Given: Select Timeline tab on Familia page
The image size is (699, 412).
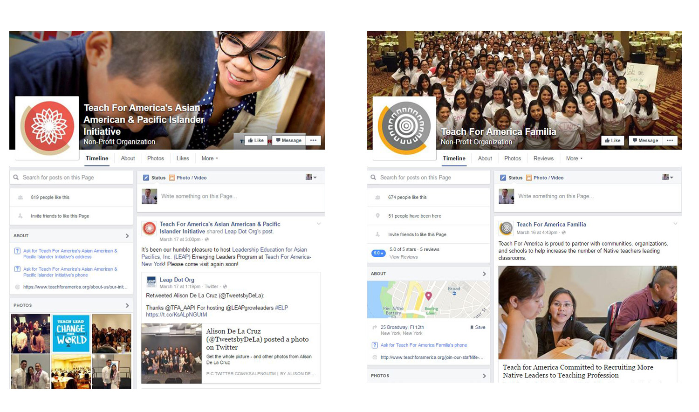Looking at the screenshot, I should 454,158.
